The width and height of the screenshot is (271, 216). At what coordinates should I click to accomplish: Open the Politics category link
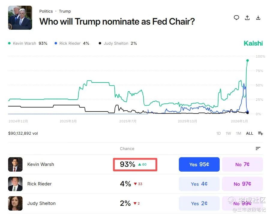(x=46, y=11)
